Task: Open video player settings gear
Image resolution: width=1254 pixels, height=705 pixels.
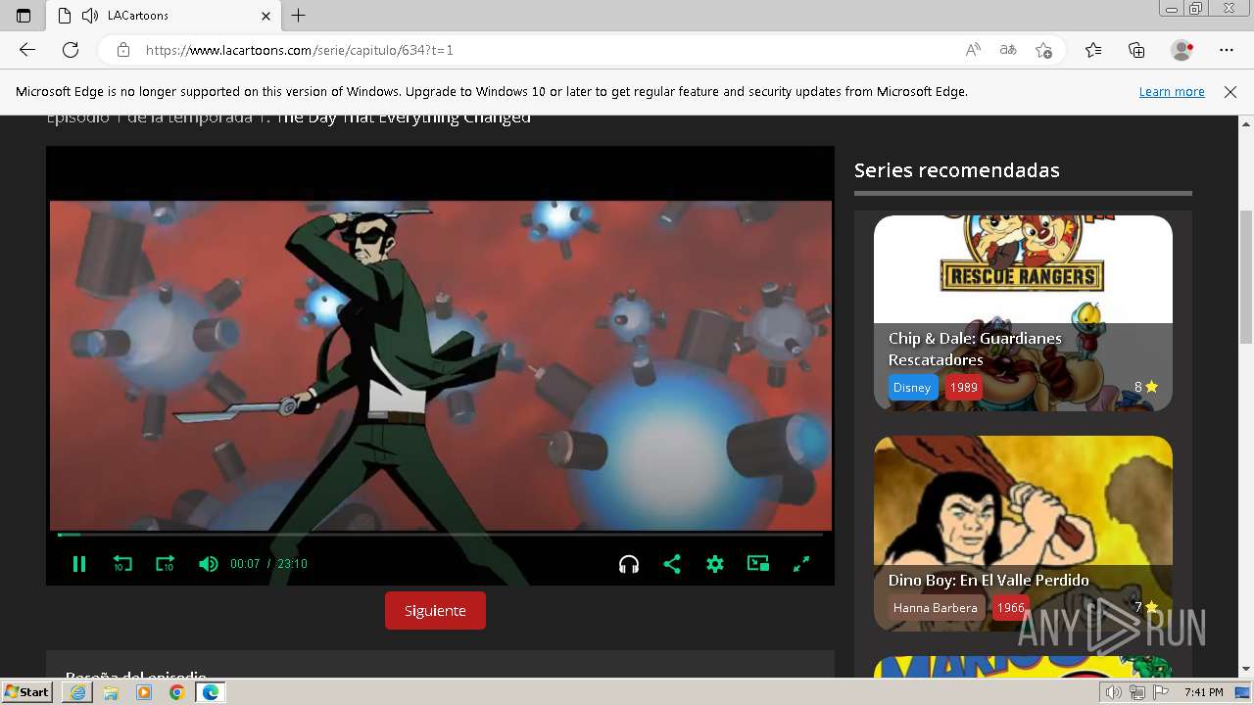Action: click(x=715, y=564)
